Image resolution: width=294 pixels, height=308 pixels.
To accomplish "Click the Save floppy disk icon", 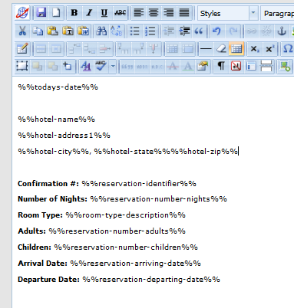I will point(41,12).
